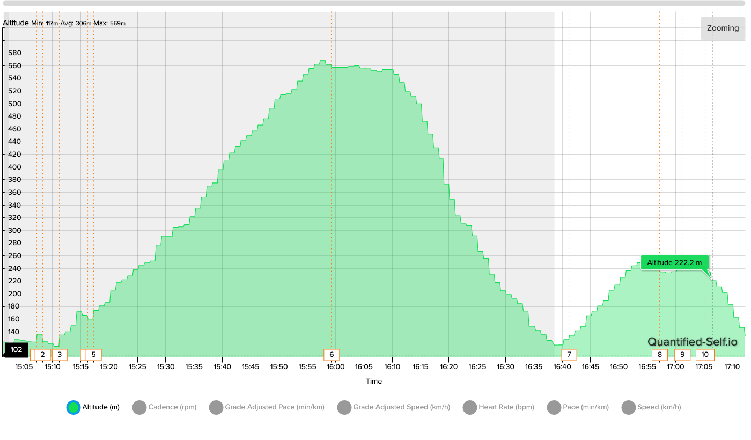The image size is (751, 440).
Task: Select lap marker 8 on timeline
Action: coord(660,355)
